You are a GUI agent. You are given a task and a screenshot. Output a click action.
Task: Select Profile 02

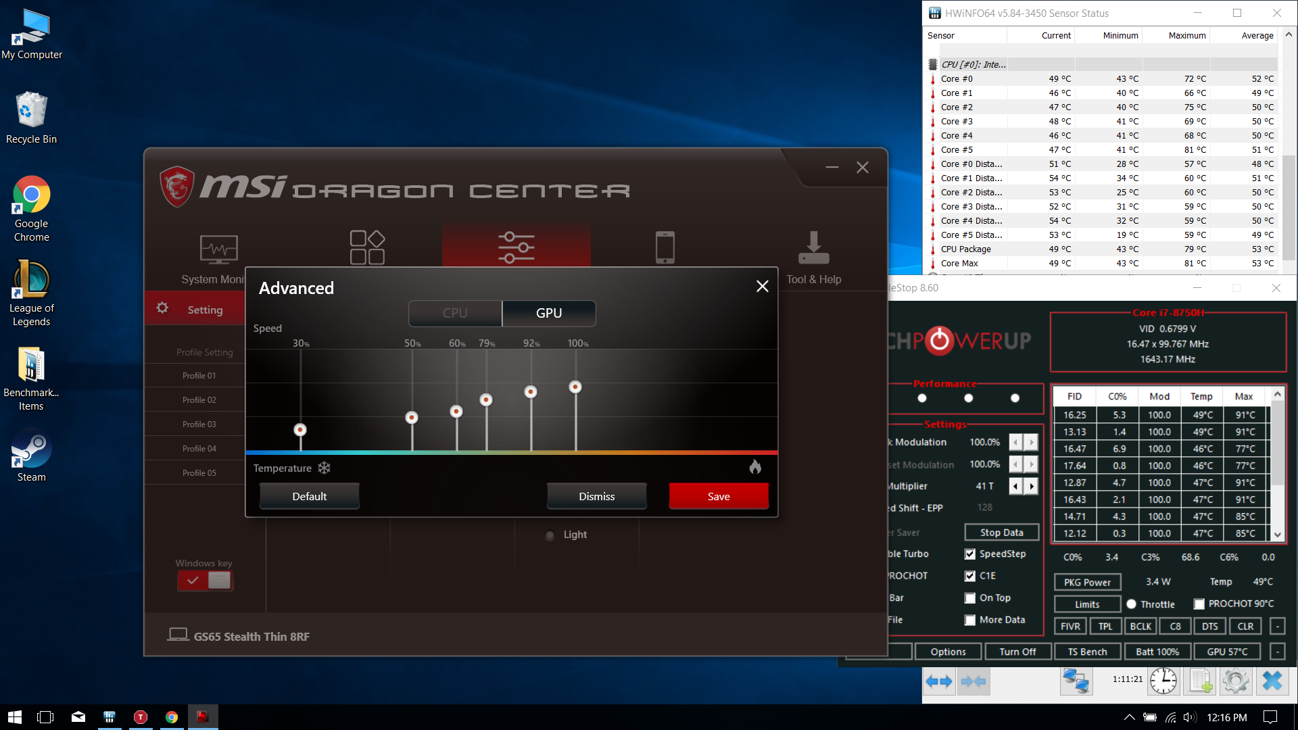tap(199, 399)
